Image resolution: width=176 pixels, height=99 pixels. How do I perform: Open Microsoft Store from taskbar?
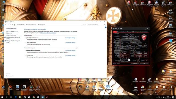tap(24, 97)
